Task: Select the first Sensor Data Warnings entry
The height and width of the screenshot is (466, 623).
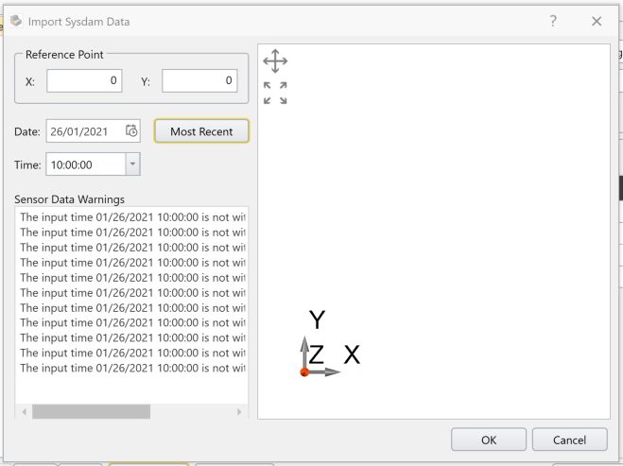Action: pyautogui.click(x=132, y=216)
